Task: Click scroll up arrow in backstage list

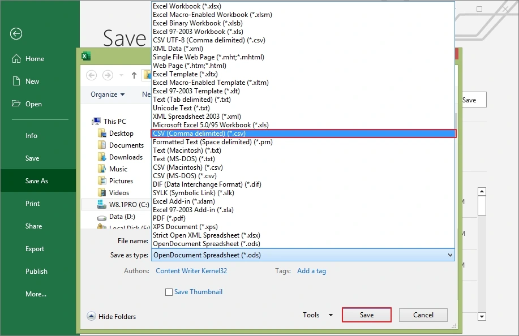Action: pos(482,192)
